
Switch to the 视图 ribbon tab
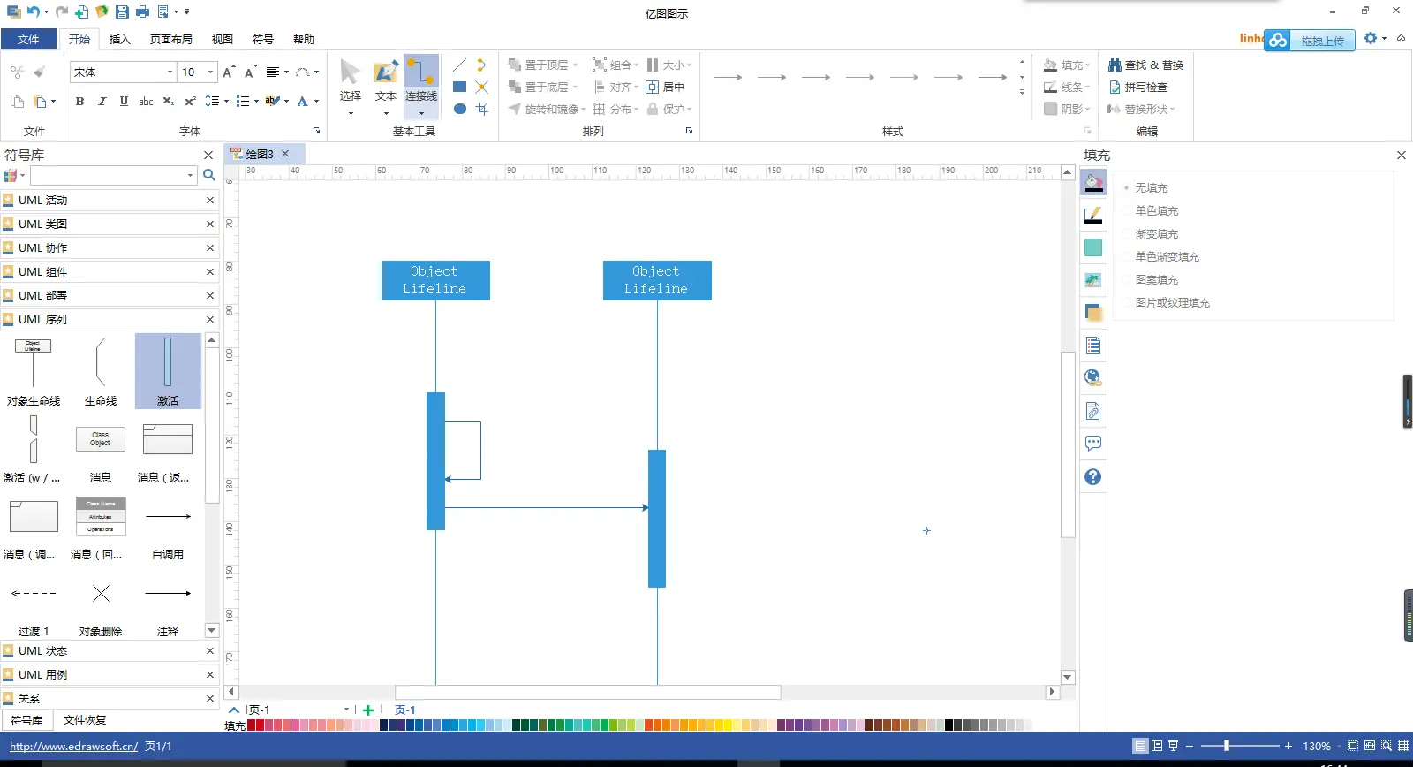tap(222, 39)
